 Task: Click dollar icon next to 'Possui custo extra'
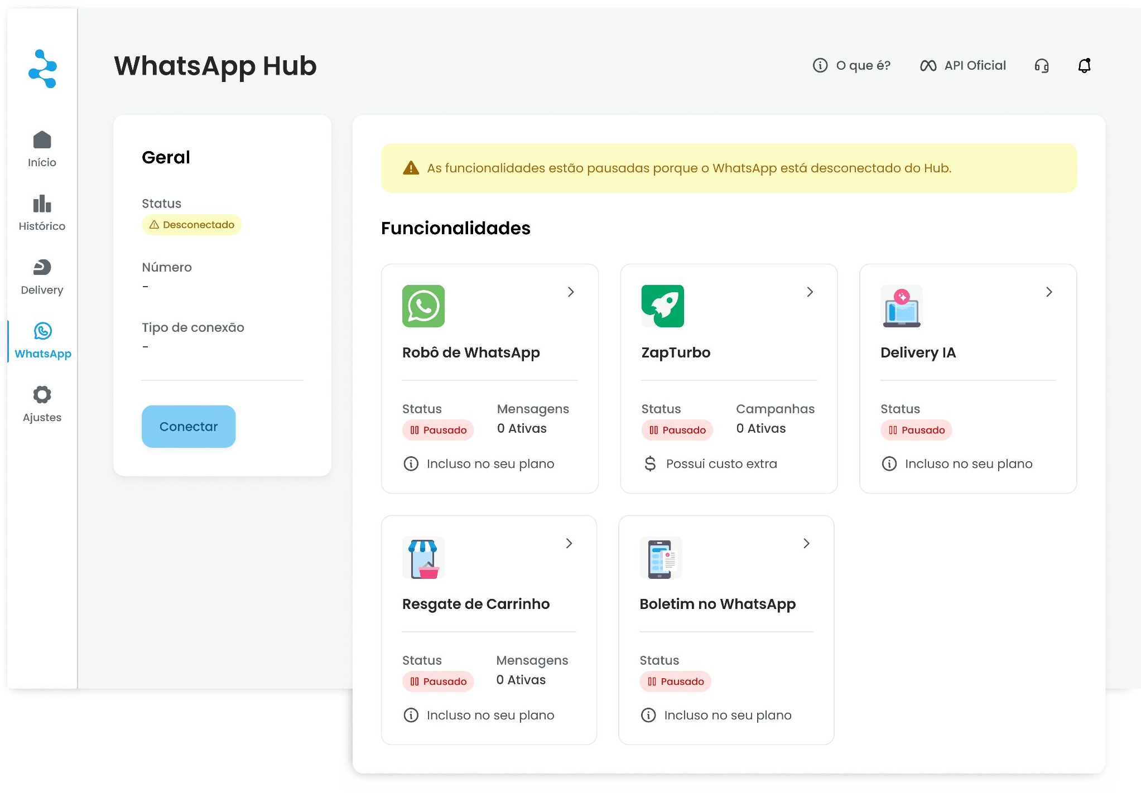[650, 464]
